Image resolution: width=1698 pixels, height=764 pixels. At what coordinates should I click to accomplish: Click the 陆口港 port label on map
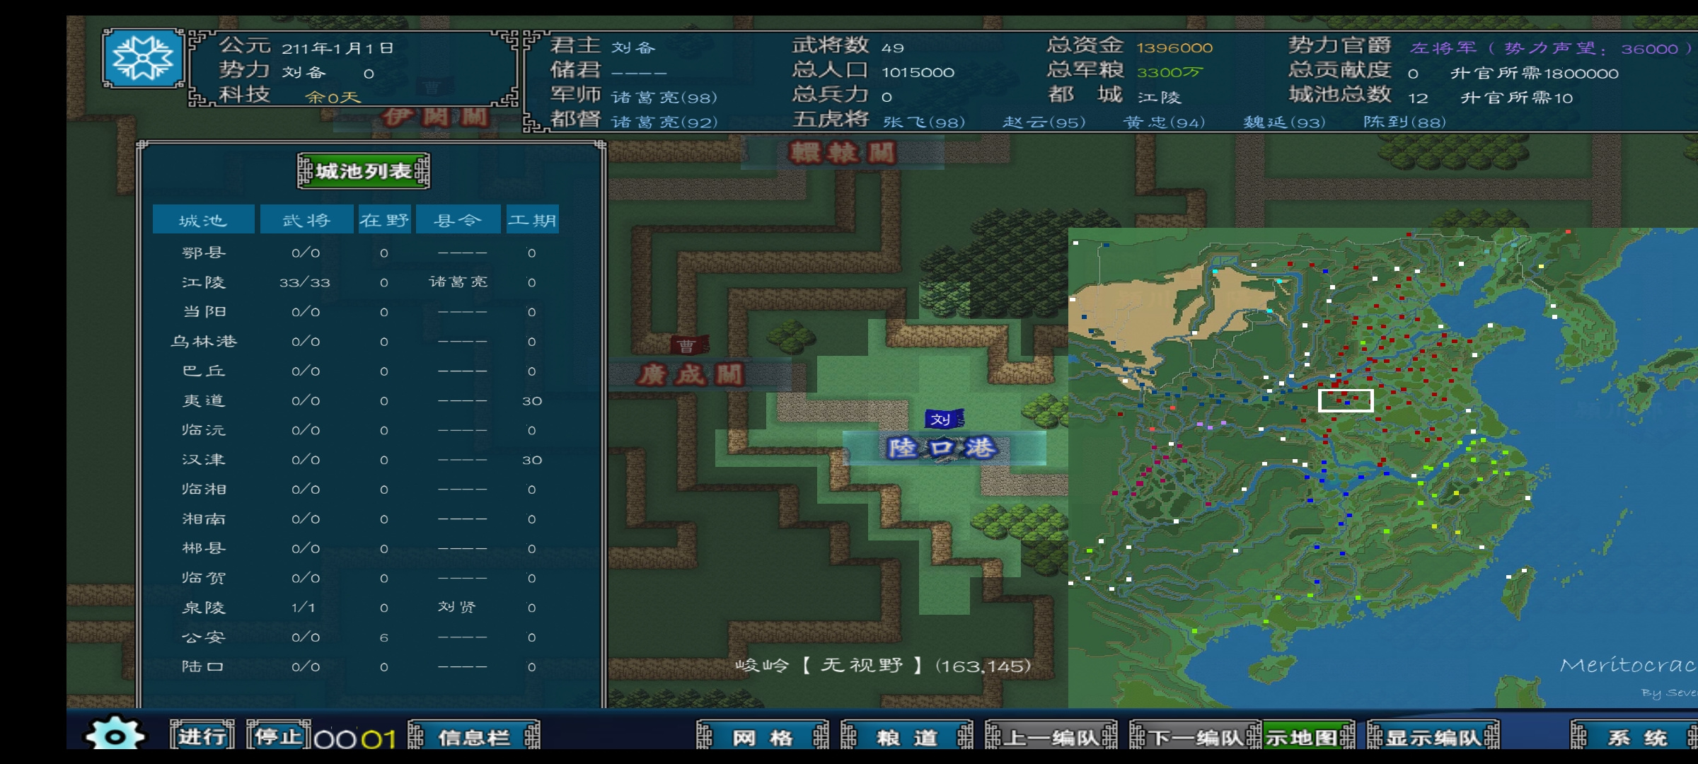pyautogui.click(x=944, y=448)
